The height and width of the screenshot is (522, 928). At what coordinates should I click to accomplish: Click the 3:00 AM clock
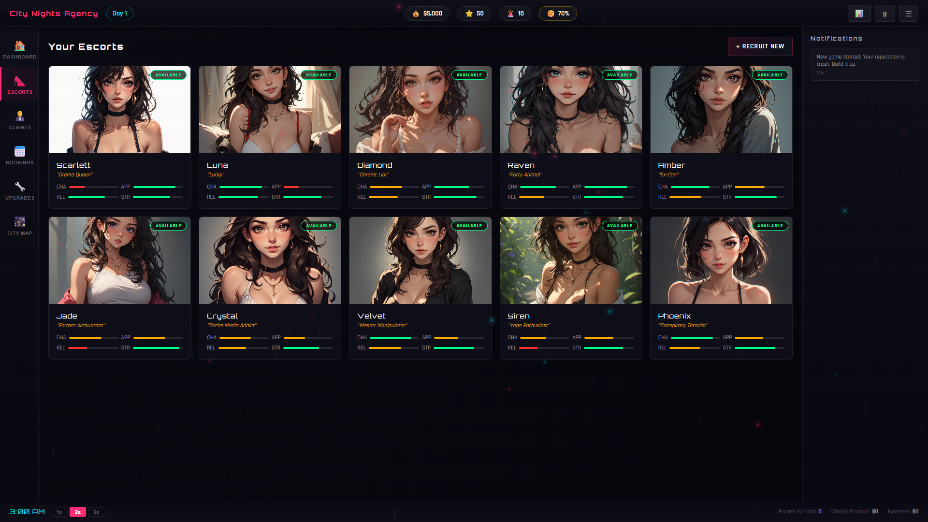(x=27, y=512)
